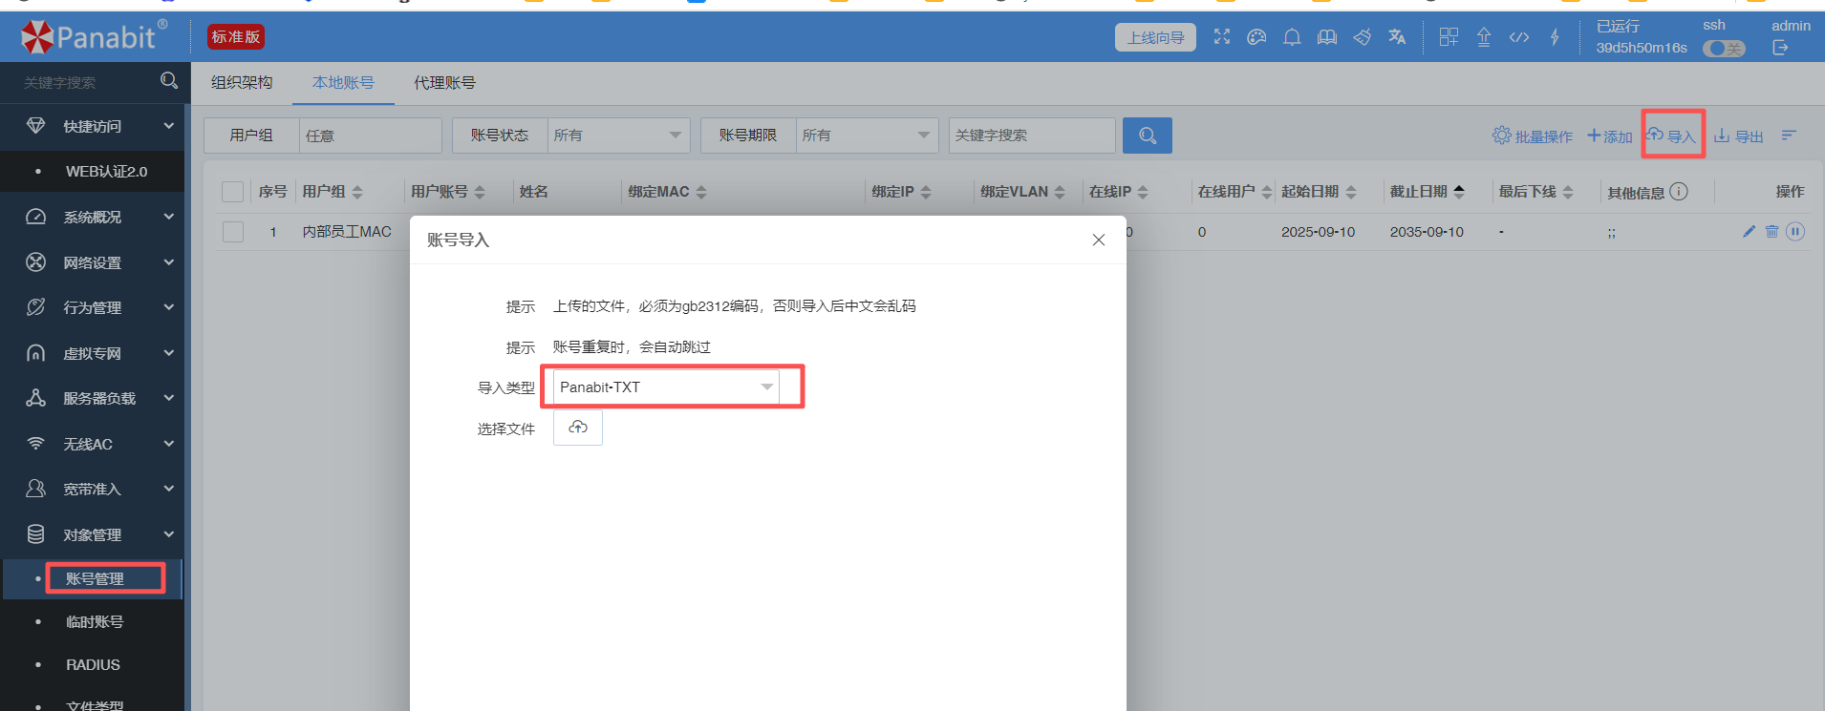
Task: Focus the sidebar 关键字搜索 box
Action: (81, 82)
